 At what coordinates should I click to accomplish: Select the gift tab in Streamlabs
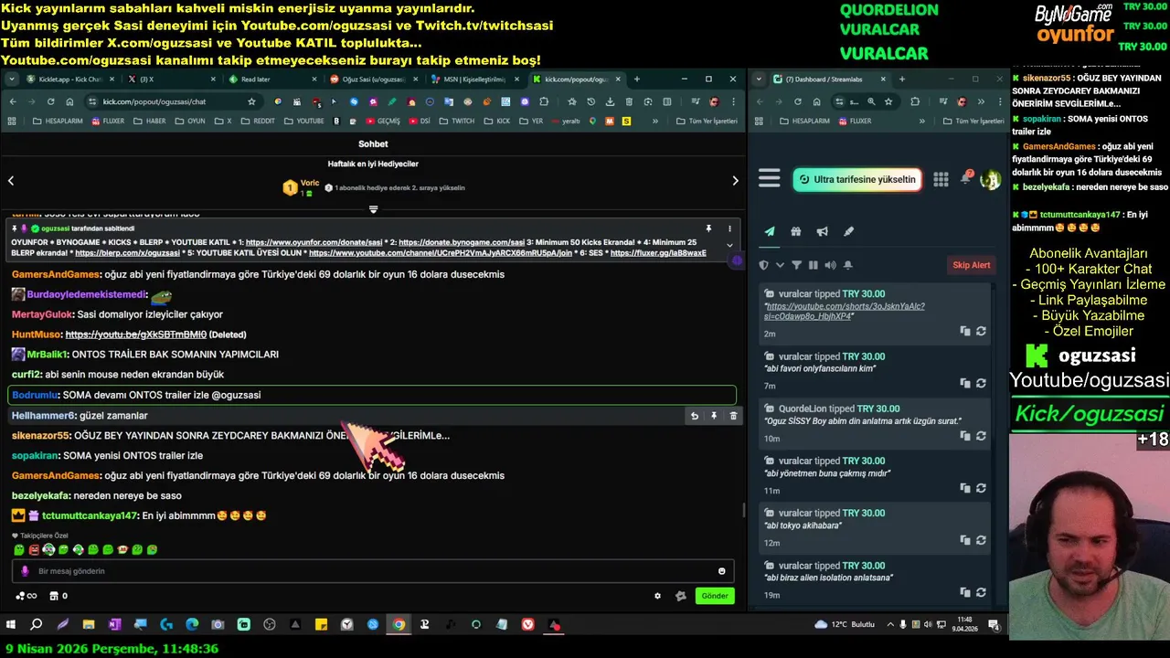(x=796, y=231)
